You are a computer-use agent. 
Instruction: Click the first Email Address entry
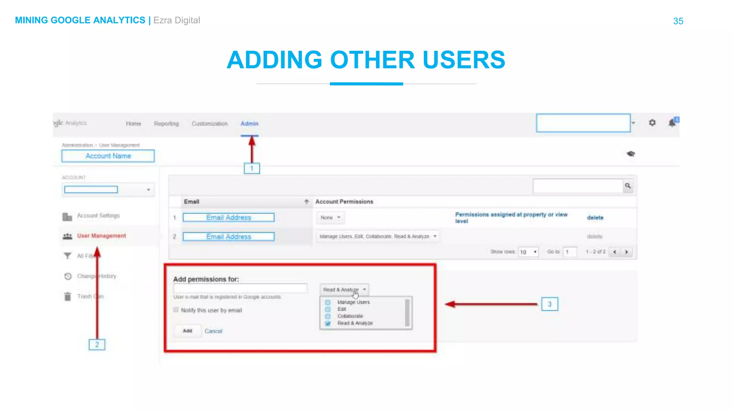click(229, 217)
